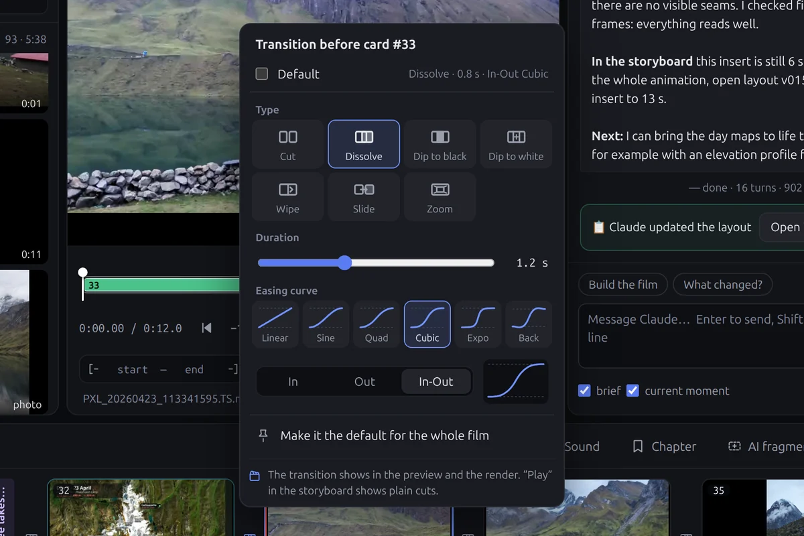
Task: Choose the Dip to black transition
Action: point(440,144)
